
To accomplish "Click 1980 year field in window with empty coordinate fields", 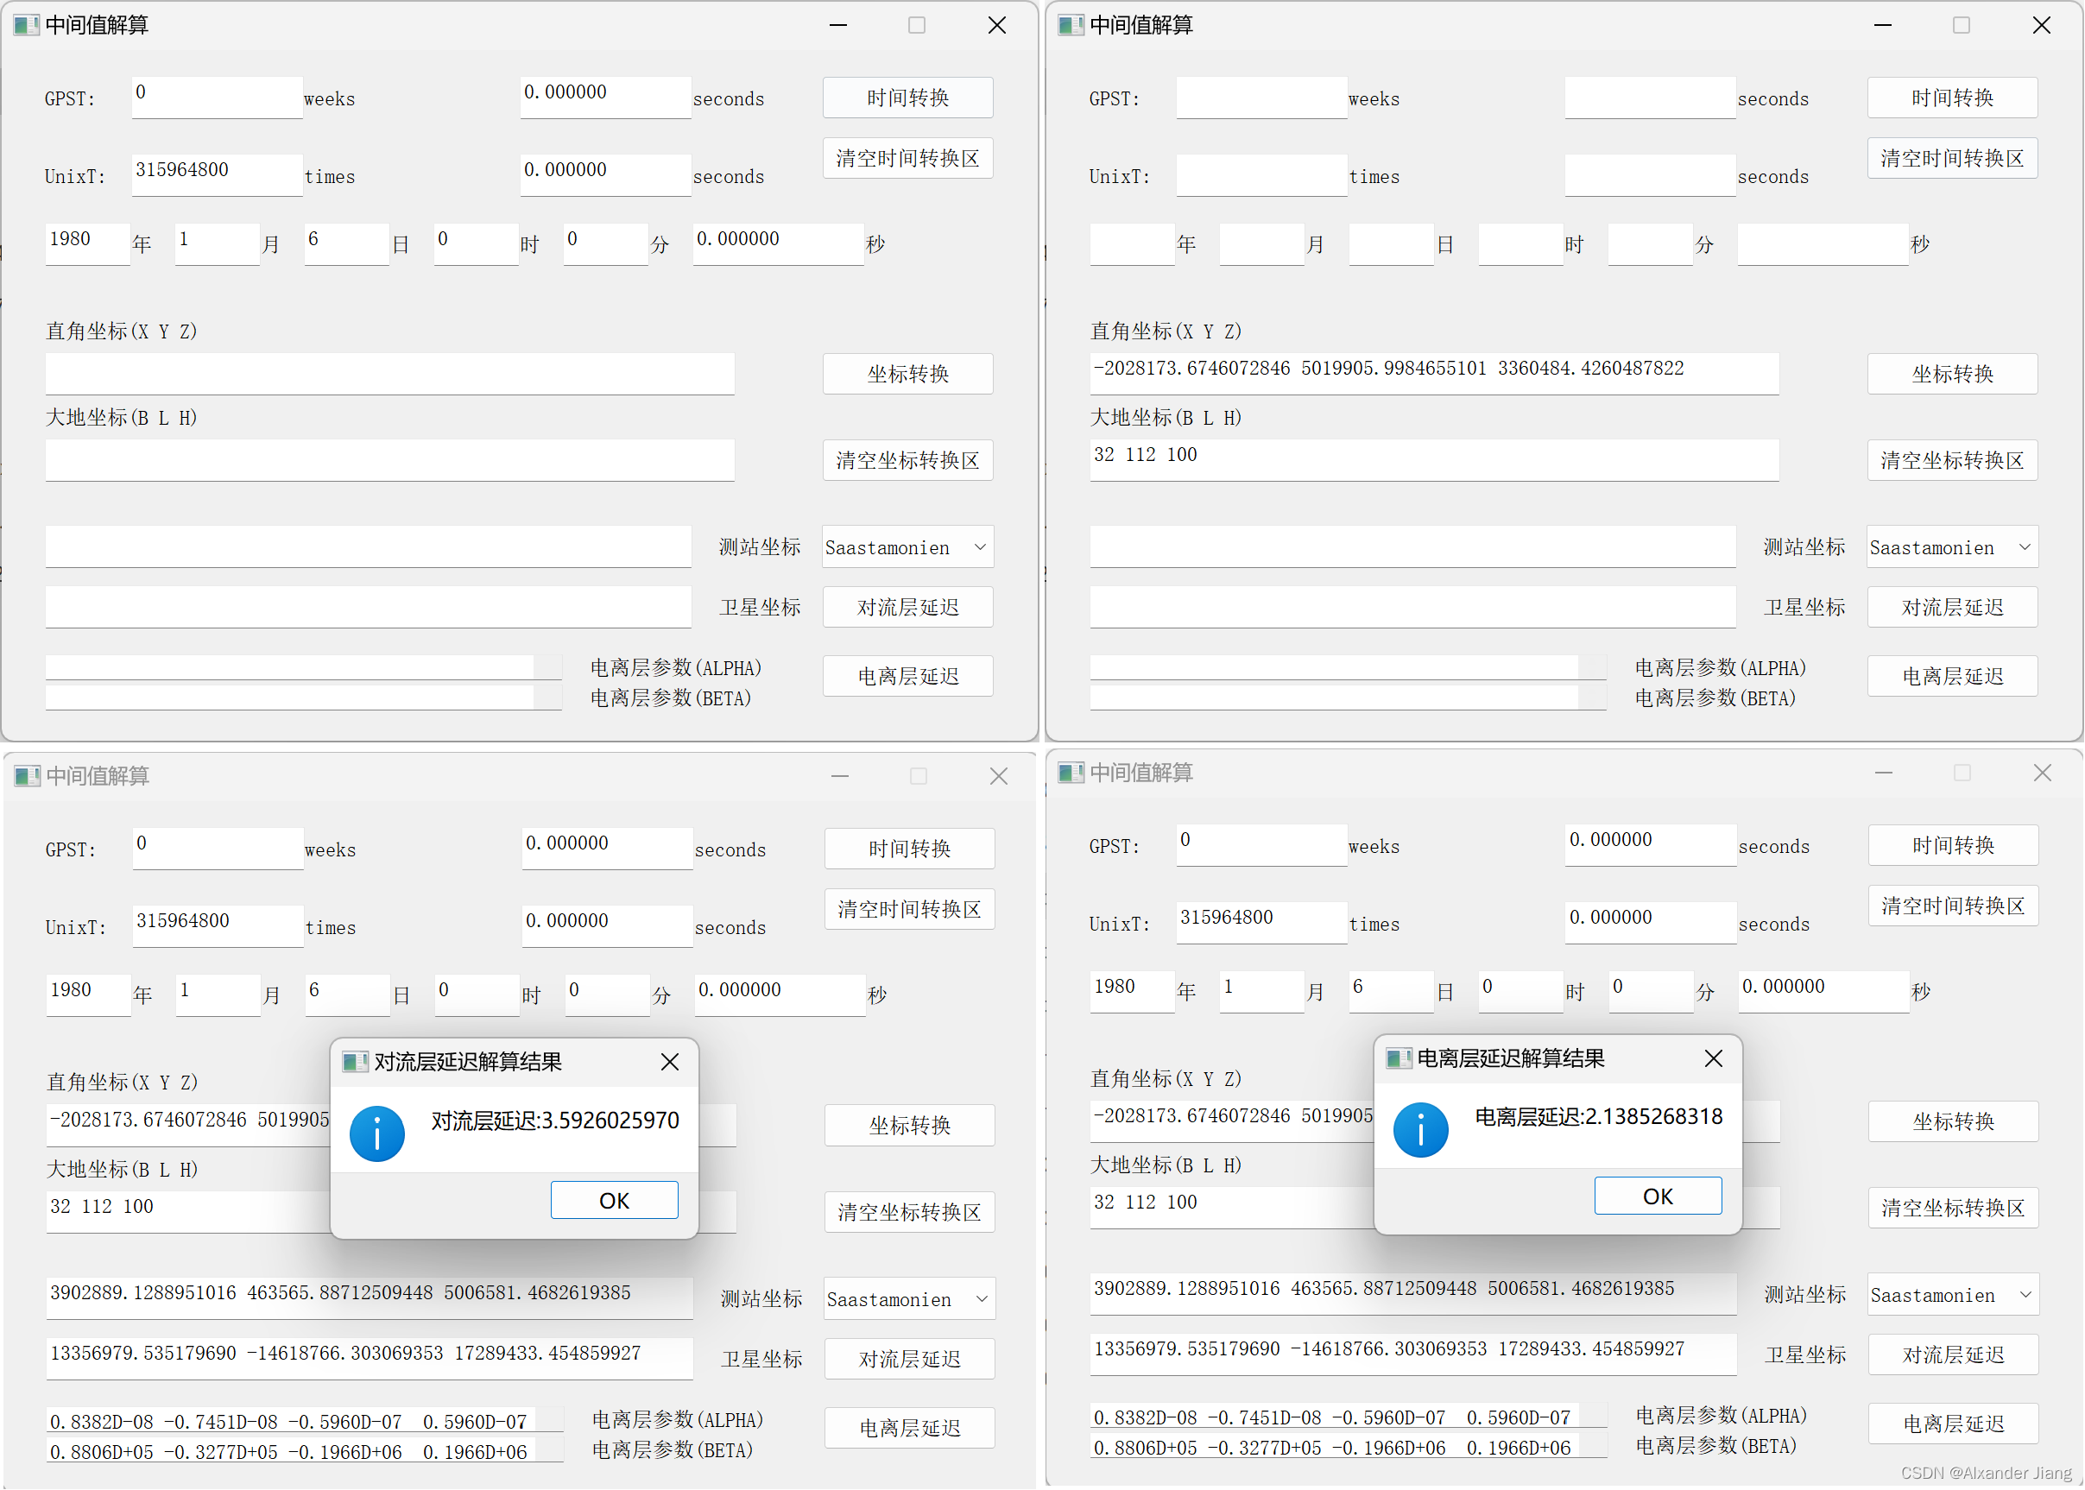I will pos(88,244).
